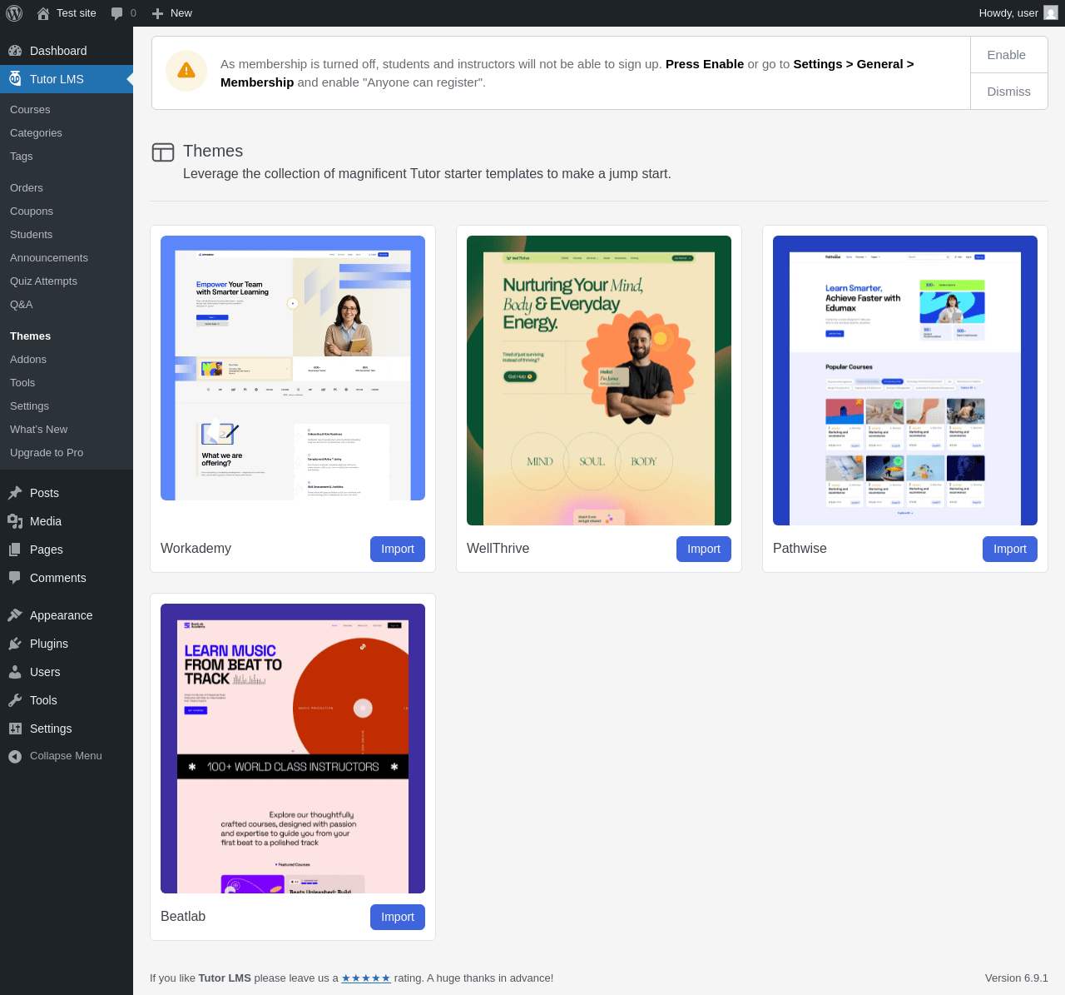1065x995 pixels.
Task: Click the Workademy theme name
Action: 196,549
